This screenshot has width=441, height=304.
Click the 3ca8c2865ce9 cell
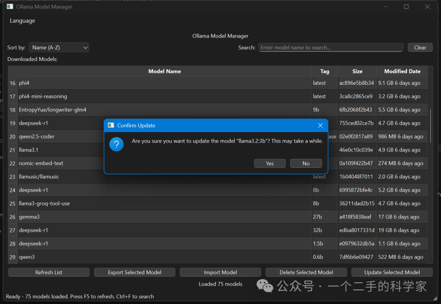click(x=357, y=96)
